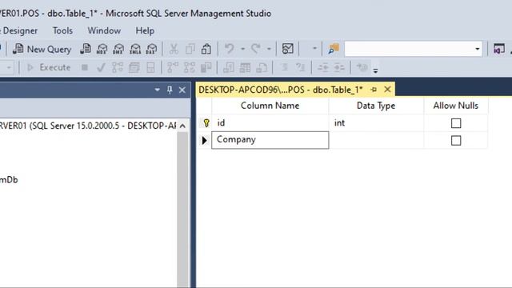Screen dimensions: 512x288
Task: Click the Object Explorer vertical scrollbar track
Action: (183, 209)
